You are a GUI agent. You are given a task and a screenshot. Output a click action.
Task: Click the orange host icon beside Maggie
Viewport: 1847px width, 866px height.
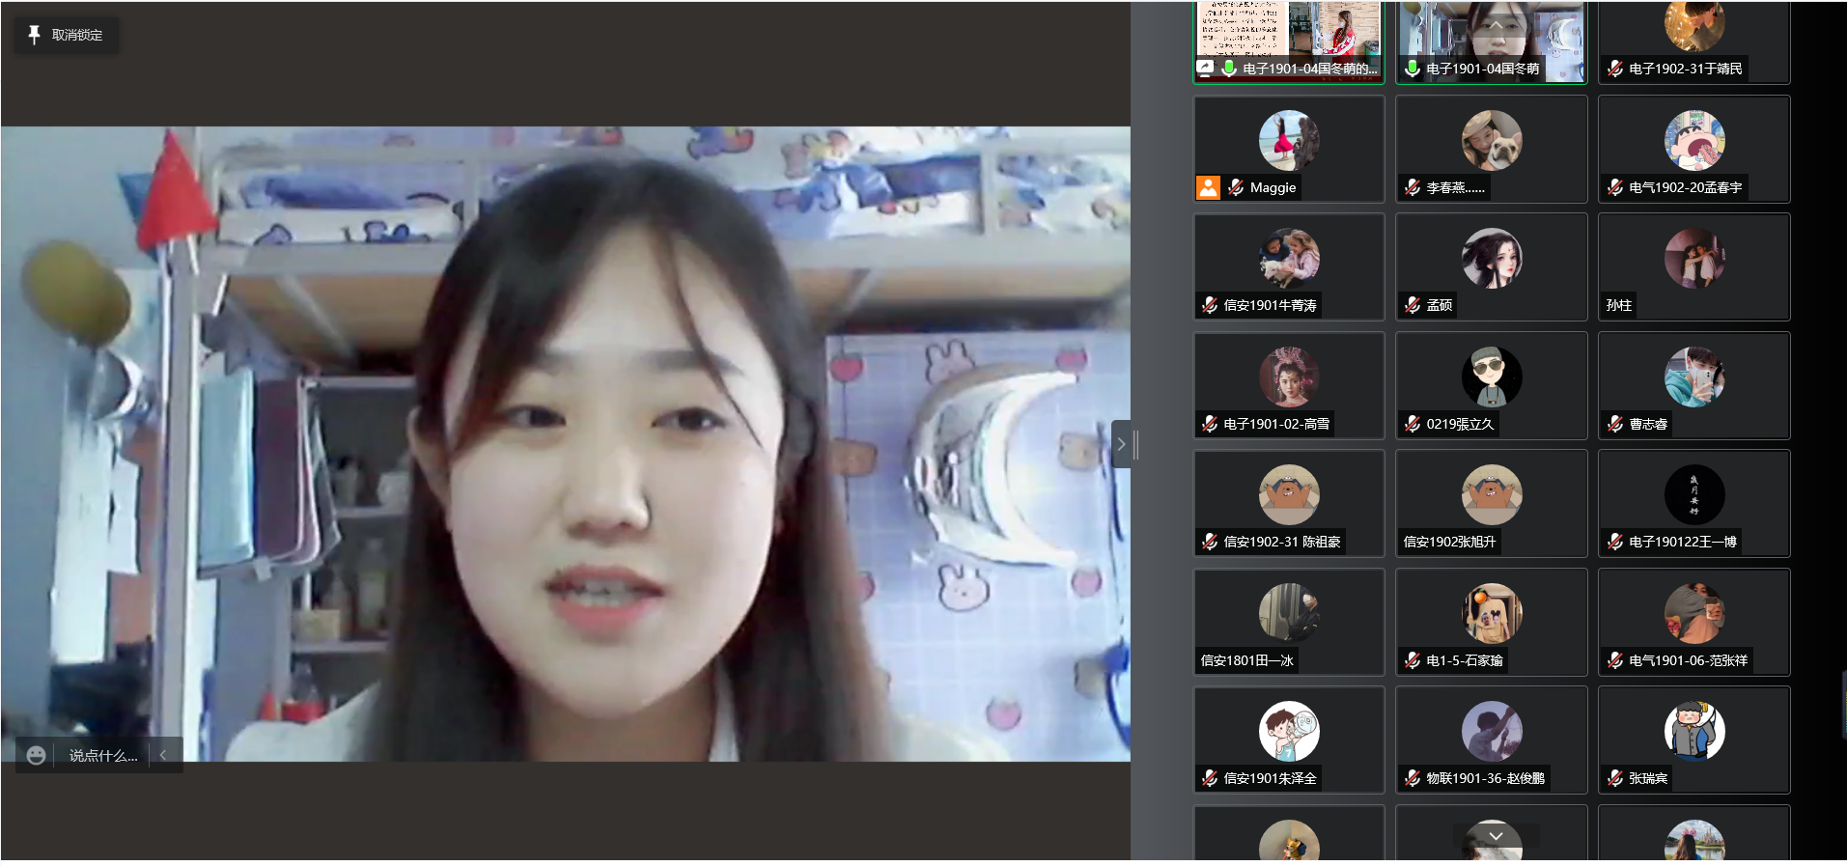pyautogui.click(x=1209, y=187)
